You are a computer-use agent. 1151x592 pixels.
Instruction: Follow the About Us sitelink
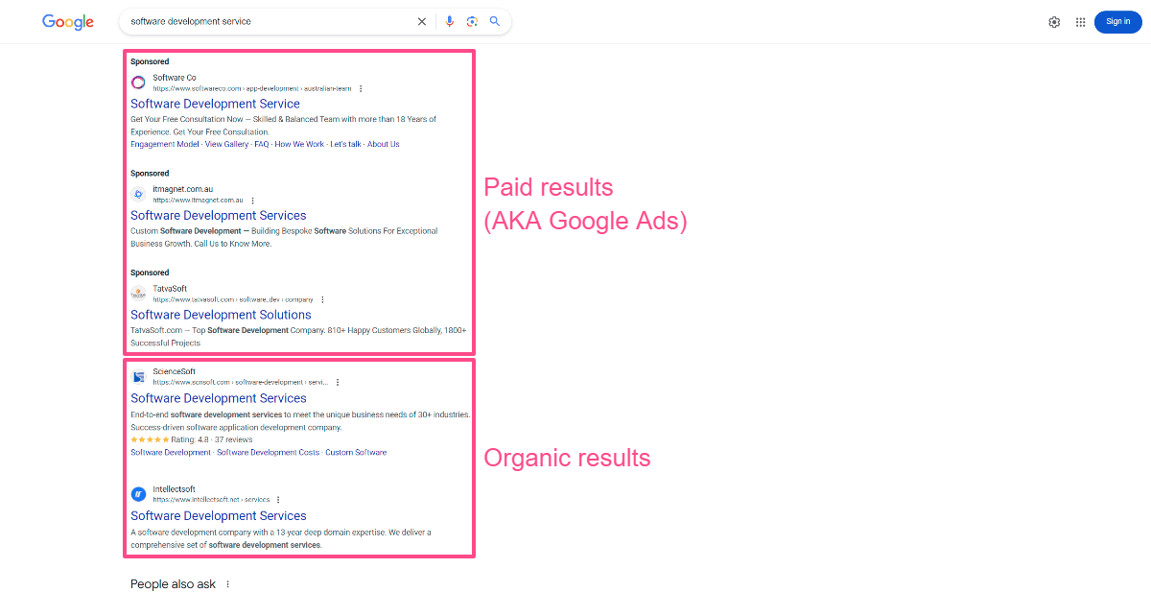(x=384, y=144)
